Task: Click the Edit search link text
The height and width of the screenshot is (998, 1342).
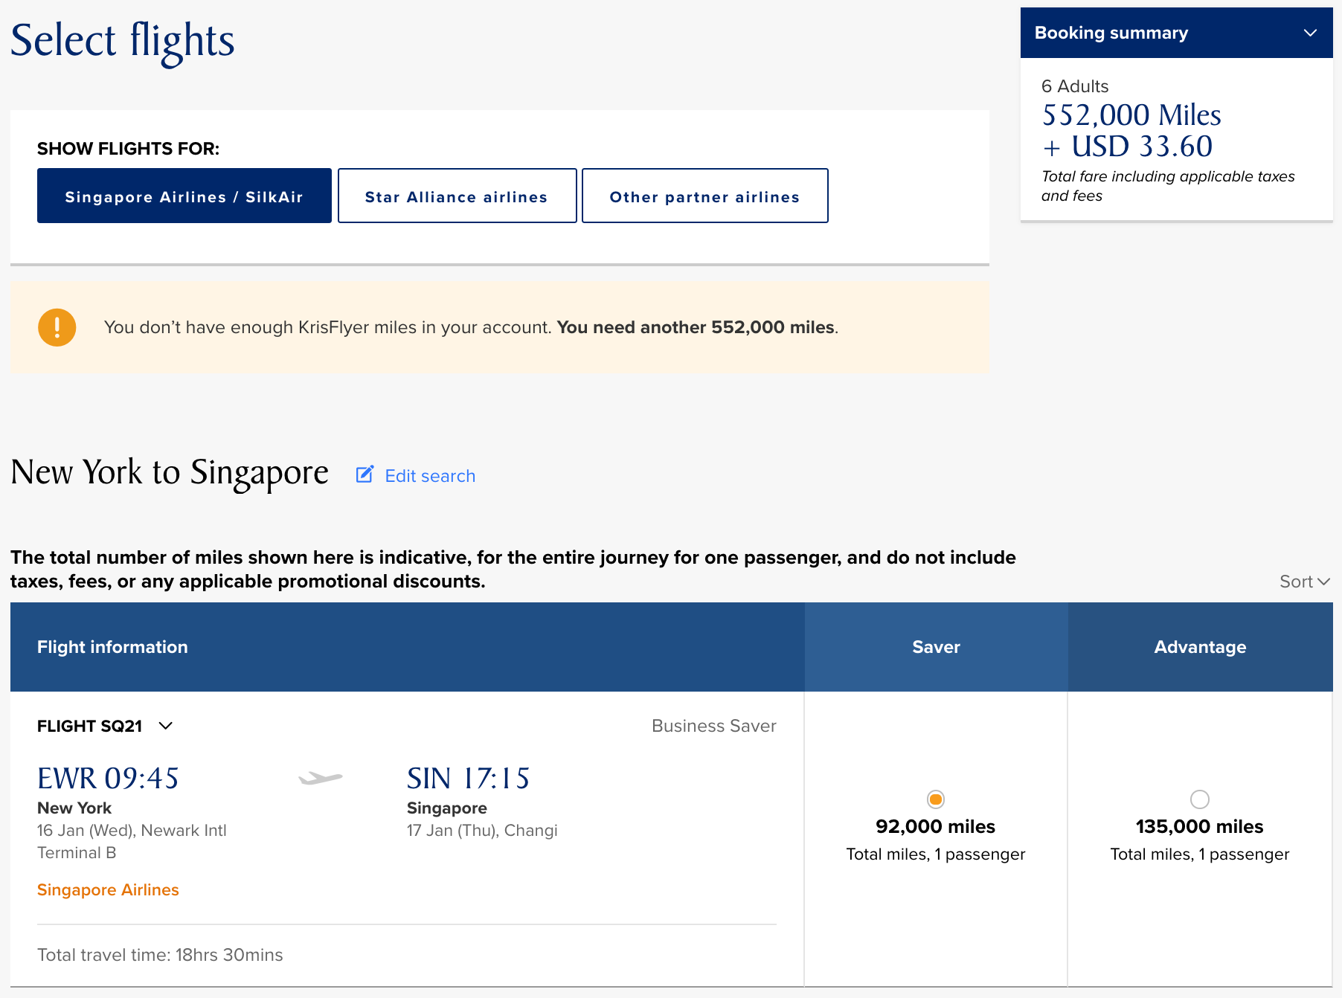Action: pos(430,476)
